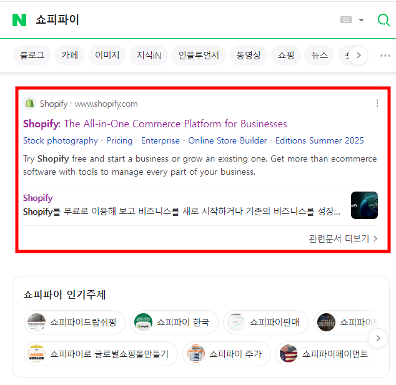The height and width of the screenshot is (385, 396).
Task: Select the 쇼피파이판매 topic chip
Action: (265, 322)
